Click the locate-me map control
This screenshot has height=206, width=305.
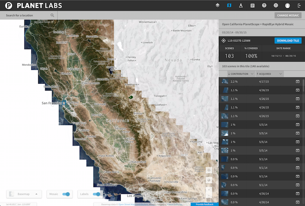209,170
